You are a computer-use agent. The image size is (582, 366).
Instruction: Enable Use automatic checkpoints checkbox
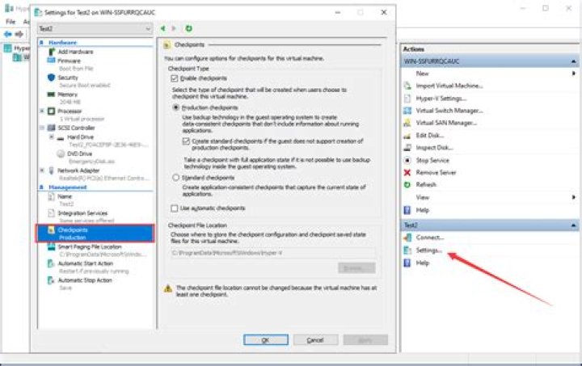coord(175,208)
